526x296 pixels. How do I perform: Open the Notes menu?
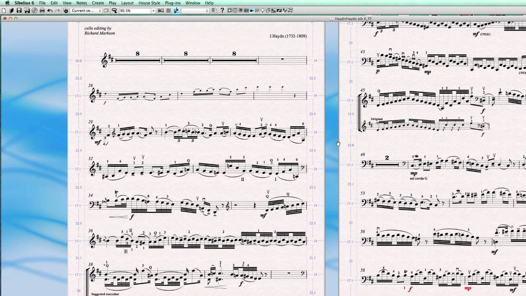(81, 3)
